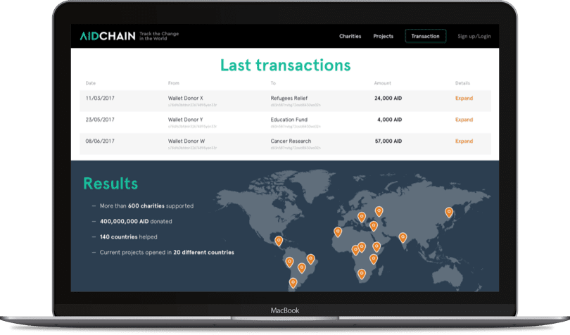Viewport: 570px width, 335px height.
Task: Click the map pin in Central America
Action: [x=279, y=241]
